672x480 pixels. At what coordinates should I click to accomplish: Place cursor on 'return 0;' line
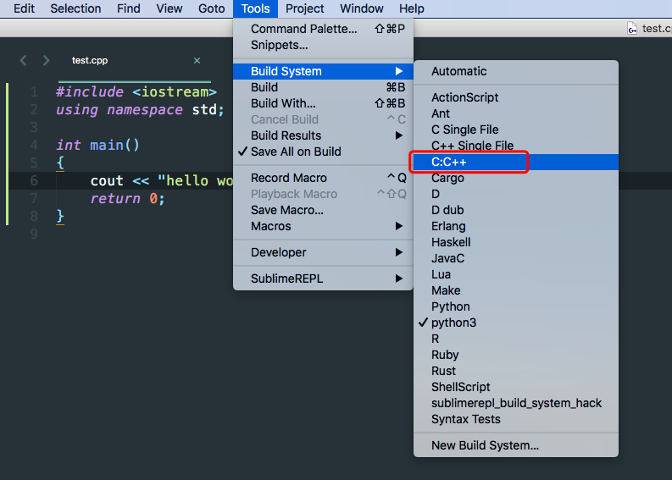(x=127, y=199)
